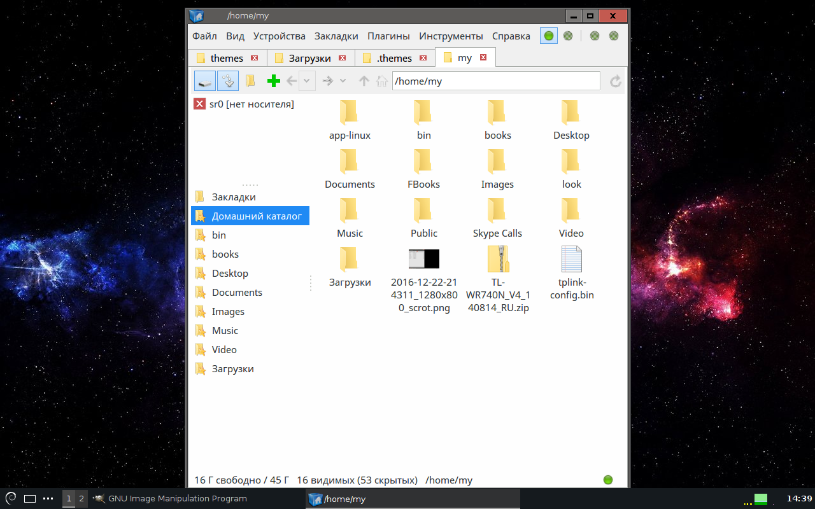Close the themes tab
Screen dimensions: 815x509
255,58
